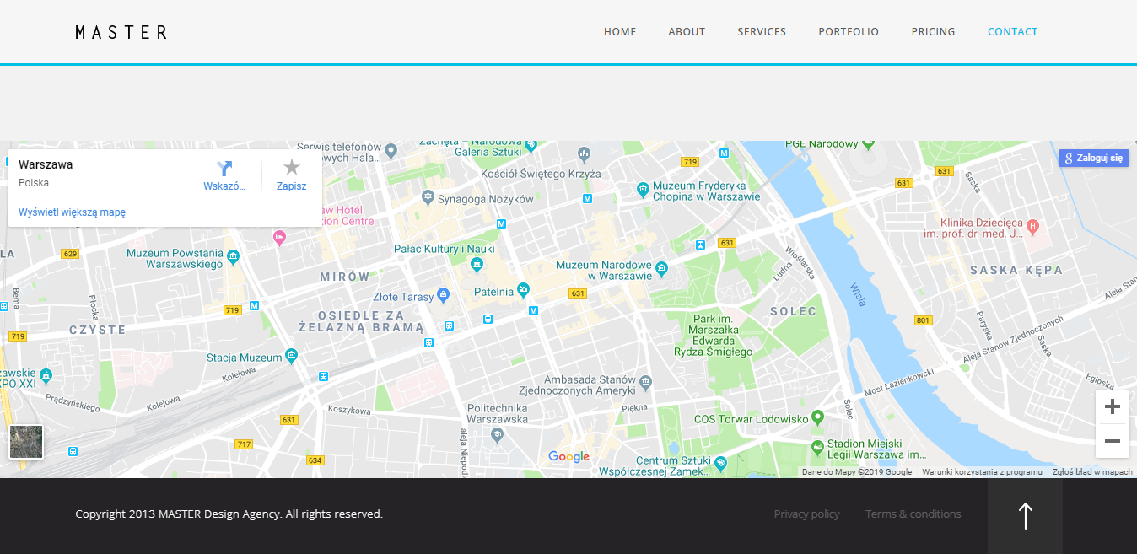Zoom out on the map

pyautogui.click(x=1112, y=441)
